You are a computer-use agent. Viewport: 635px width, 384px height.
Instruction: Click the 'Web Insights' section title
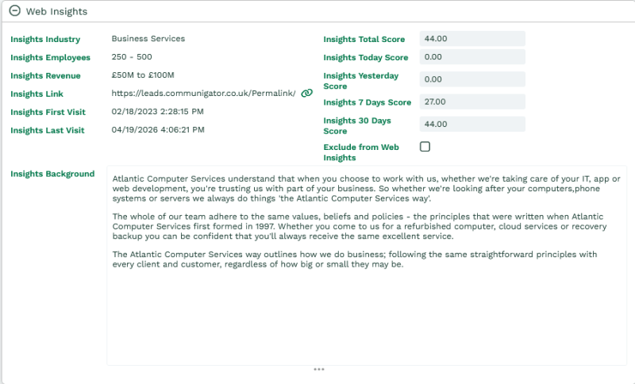(56, 11)
